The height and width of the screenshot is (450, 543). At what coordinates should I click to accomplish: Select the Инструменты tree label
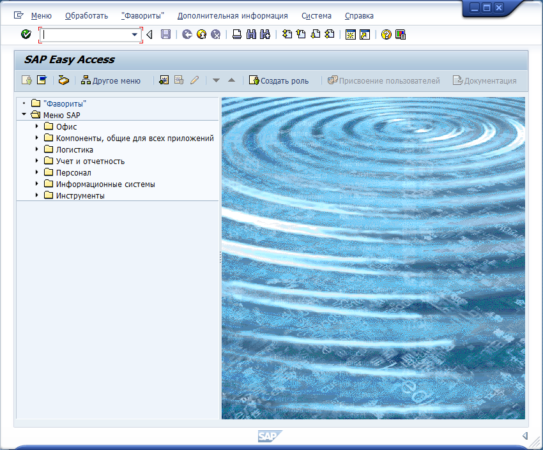[x=80, y=195]
